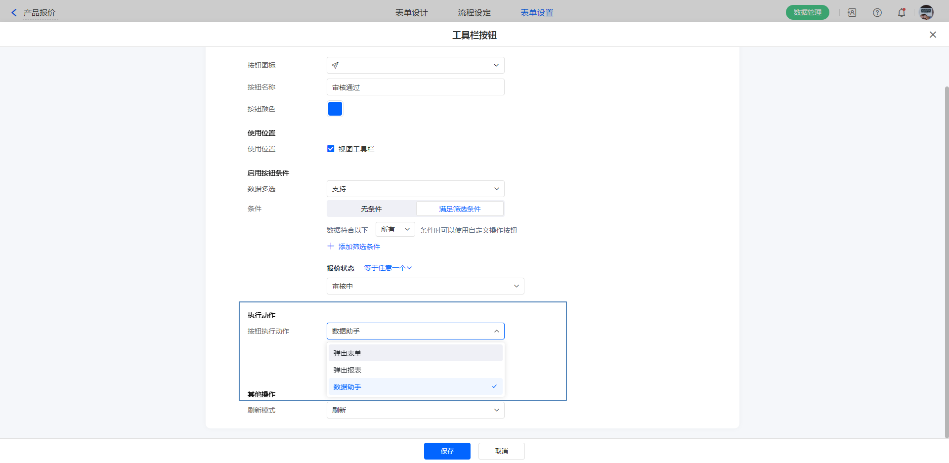Click the plus icon for 添加筛选条件
Screen dimensions: 949x463
click(331, 246)
